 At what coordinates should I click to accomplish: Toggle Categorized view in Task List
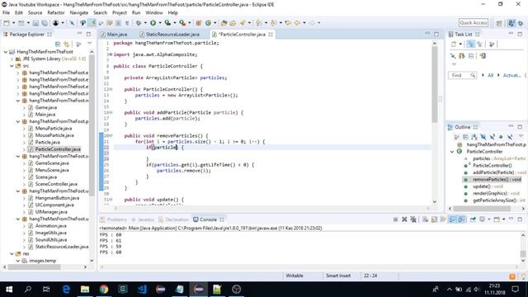(x=471, y=44)
